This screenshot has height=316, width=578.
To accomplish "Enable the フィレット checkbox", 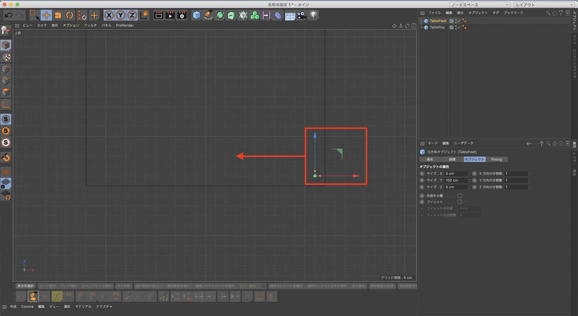I will (460, 202).
